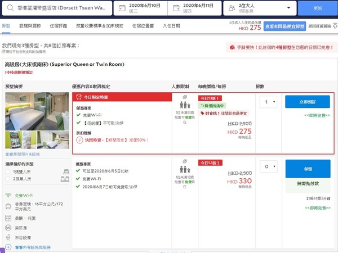Select 2 single beds option

(8, 179)
